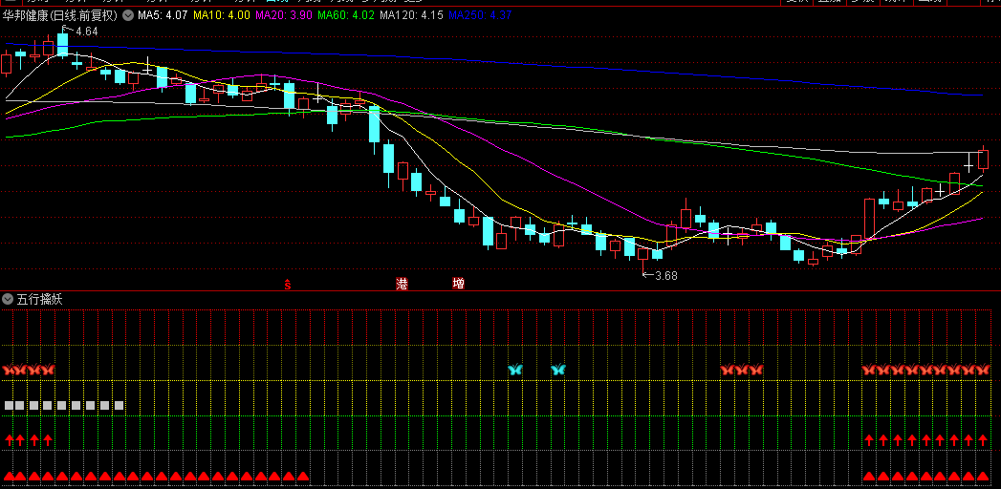Click the 3.68 low price label

[665, 276]
